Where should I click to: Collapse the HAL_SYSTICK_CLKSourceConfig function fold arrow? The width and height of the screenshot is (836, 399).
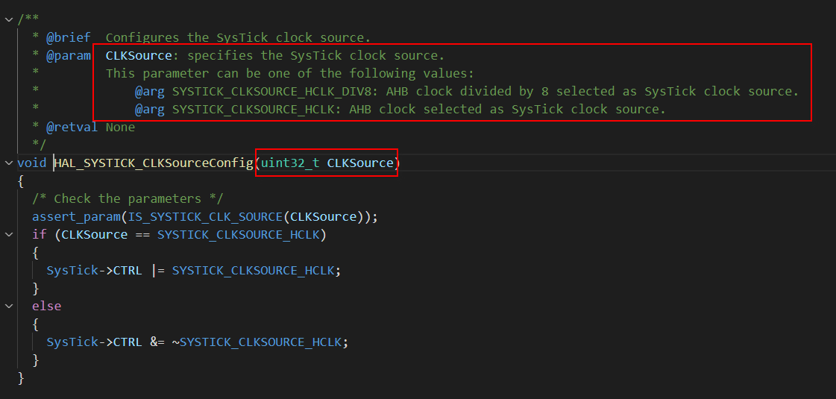coord(8,163)
